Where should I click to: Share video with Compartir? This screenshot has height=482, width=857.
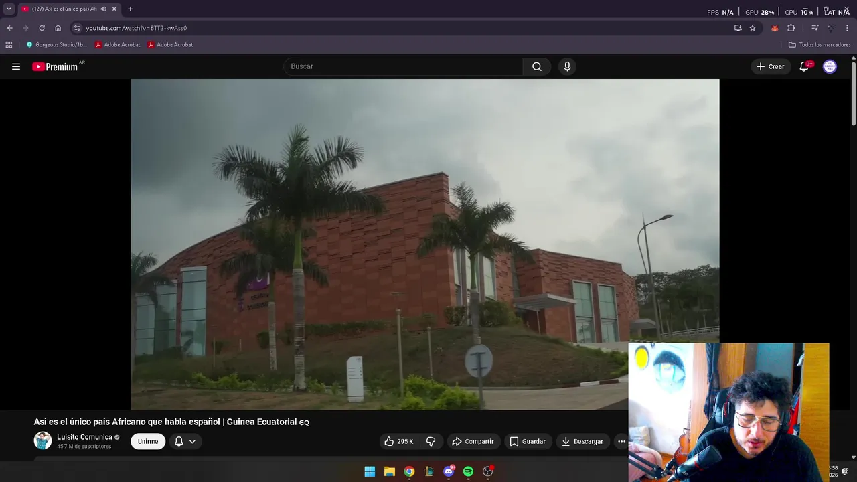tap(473, 441)
